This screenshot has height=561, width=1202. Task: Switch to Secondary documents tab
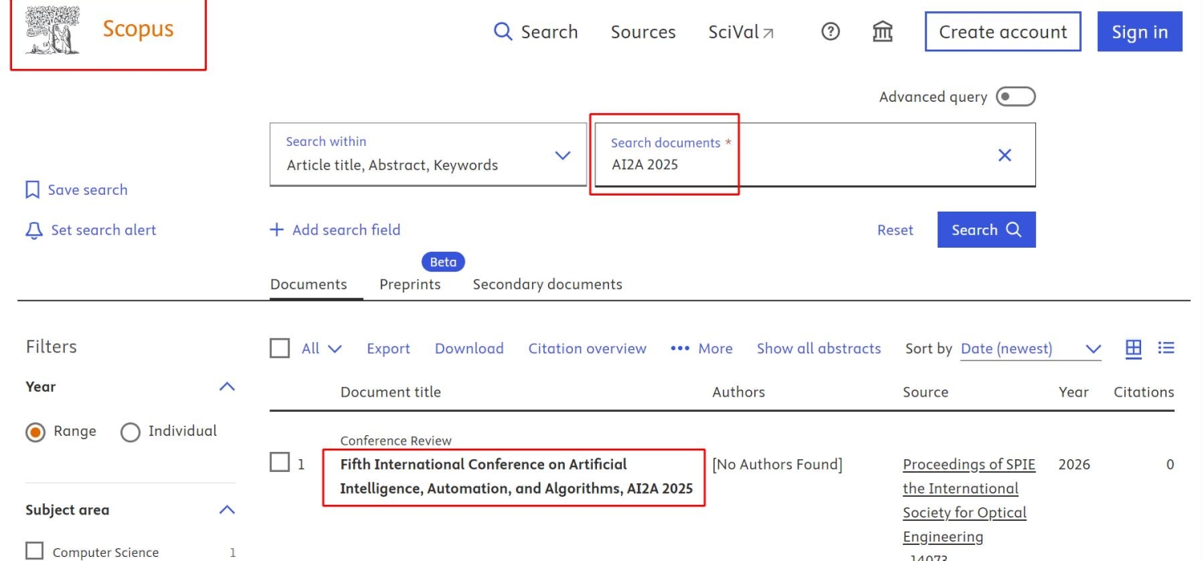(547, 285)
